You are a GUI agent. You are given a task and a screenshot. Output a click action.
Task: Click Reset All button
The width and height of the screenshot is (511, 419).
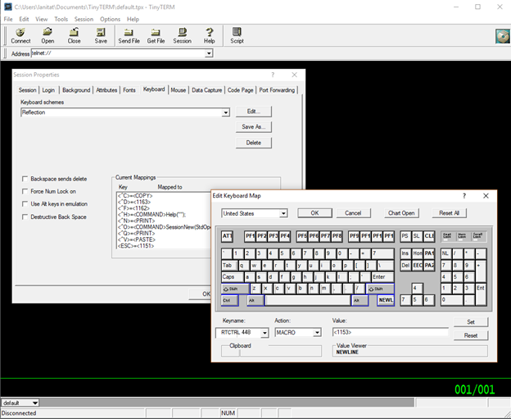point(449,213)
